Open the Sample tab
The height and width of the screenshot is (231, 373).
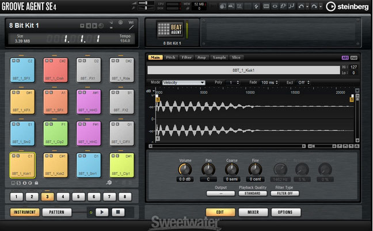tap(219, 58)
